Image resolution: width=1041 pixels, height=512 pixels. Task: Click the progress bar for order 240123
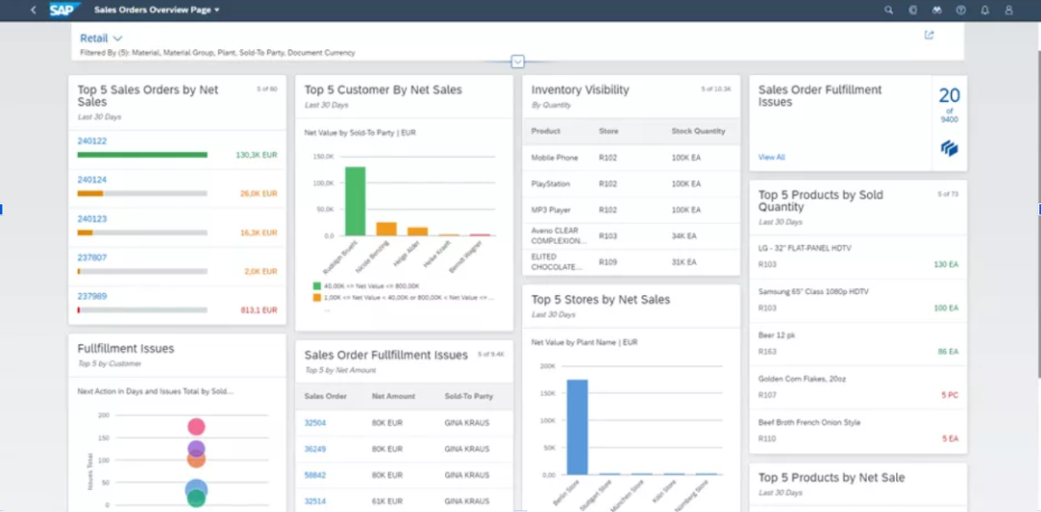pos(142,232)
